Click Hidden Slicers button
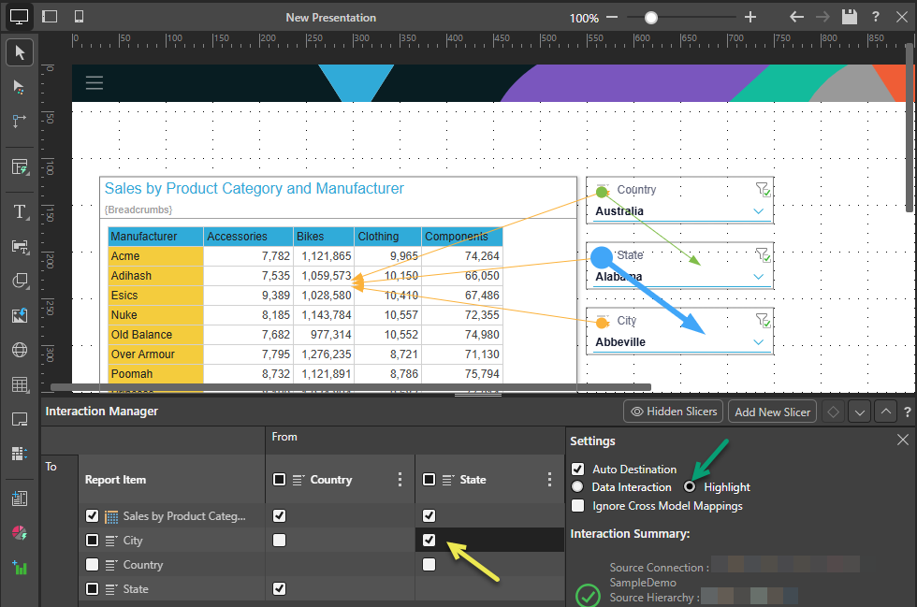Viewport: 917px width, 607px height. coord(673,412)
